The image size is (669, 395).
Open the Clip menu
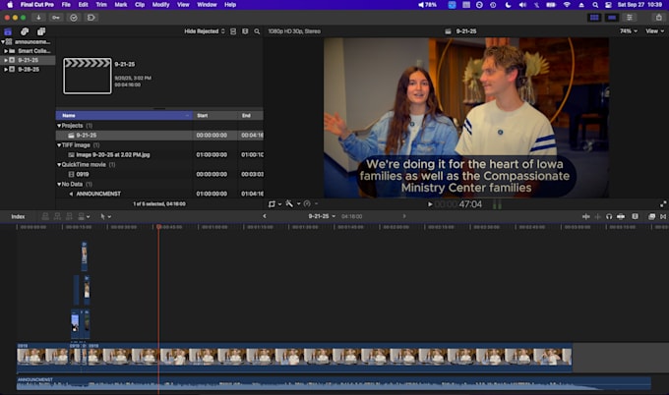140,5
